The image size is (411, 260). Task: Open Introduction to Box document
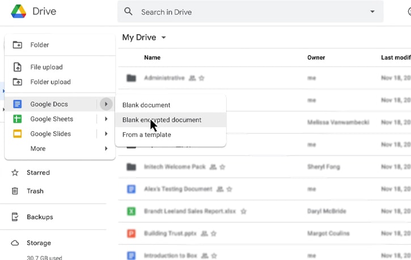pyautogui.click(x=171, y=255)
